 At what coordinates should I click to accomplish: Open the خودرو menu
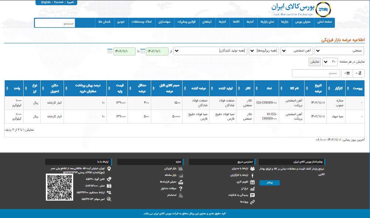[121, 22]
